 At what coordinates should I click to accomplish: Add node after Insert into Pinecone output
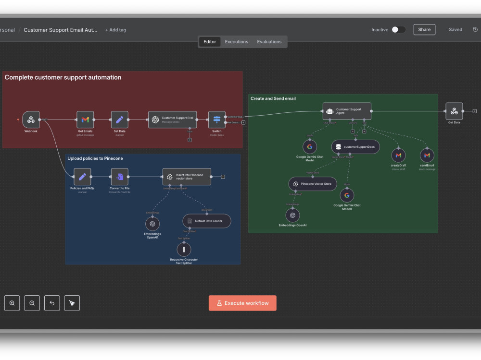tap(223, 177)
